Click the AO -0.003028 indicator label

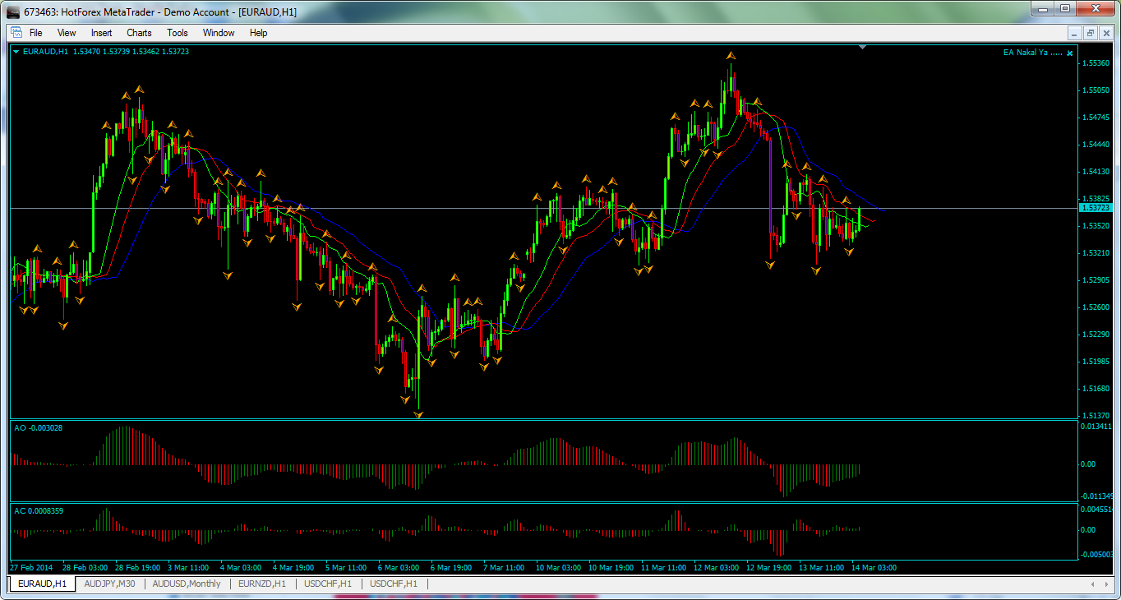point(39,427)
